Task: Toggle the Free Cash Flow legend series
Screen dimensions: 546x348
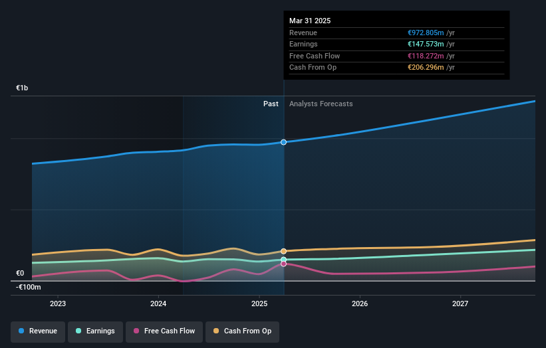Action: pos(164,331)
